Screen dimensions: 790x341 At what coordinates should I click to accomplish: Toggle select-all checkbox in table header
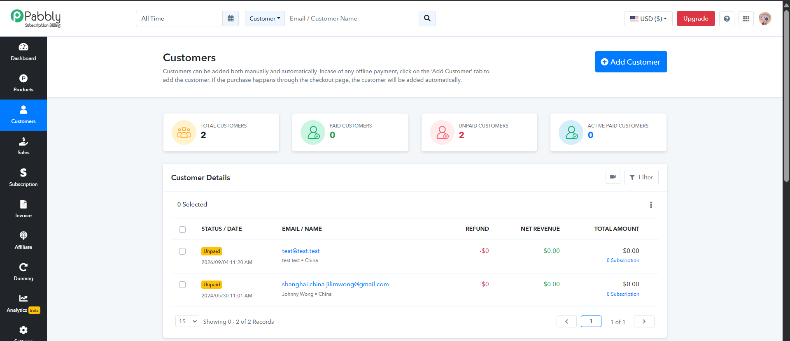tap(182, 230)
